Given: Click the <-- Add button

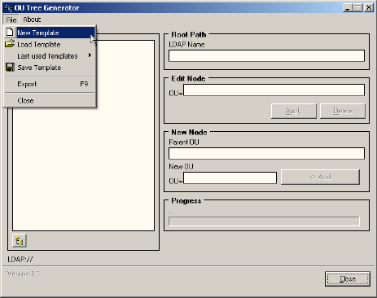Looking at the screenshot, I should (x=320, y=177).
